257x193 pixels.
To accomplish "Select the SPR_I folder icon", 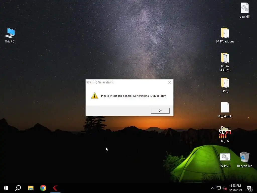I will [x=225, y=85].
